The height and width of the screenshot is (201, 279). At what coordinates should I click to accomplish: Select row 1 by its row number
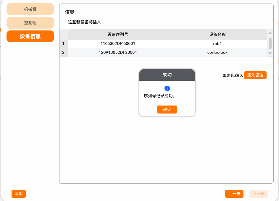coord(63,43)
